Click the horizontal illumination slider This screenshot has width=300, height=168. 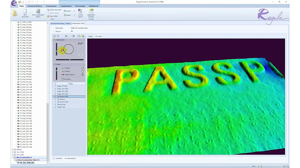tap(70, 60)
